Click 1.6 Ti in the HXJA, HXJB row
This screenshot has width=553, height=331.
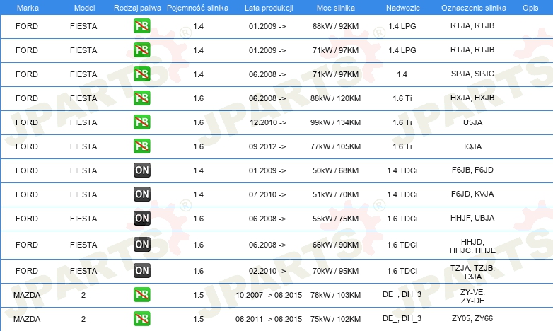(402, 98)
